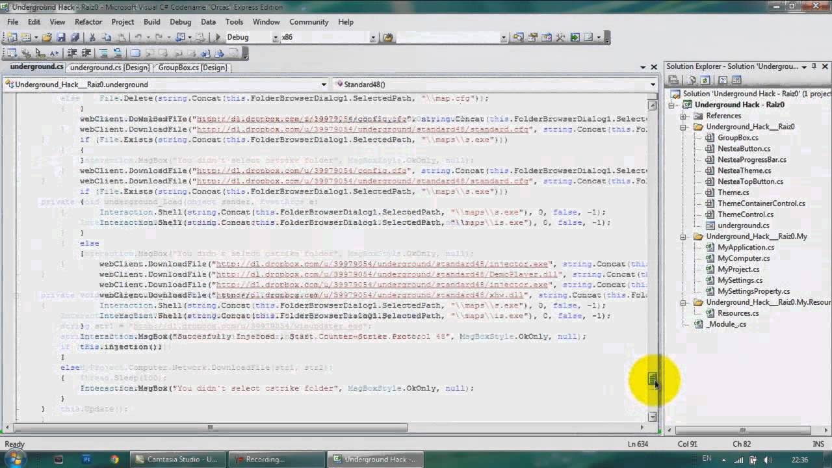Viewport: 832px width, 468px height.
Task: Click Properties icon in Solution Explorer toolbar
Action: 673,80
